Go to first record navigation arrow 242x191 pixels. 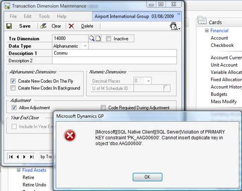pyautogui.click(x=11, y=157)
